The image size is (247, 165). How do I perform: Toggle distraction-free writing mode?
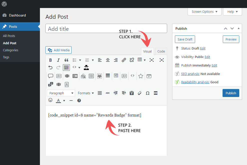162,60
